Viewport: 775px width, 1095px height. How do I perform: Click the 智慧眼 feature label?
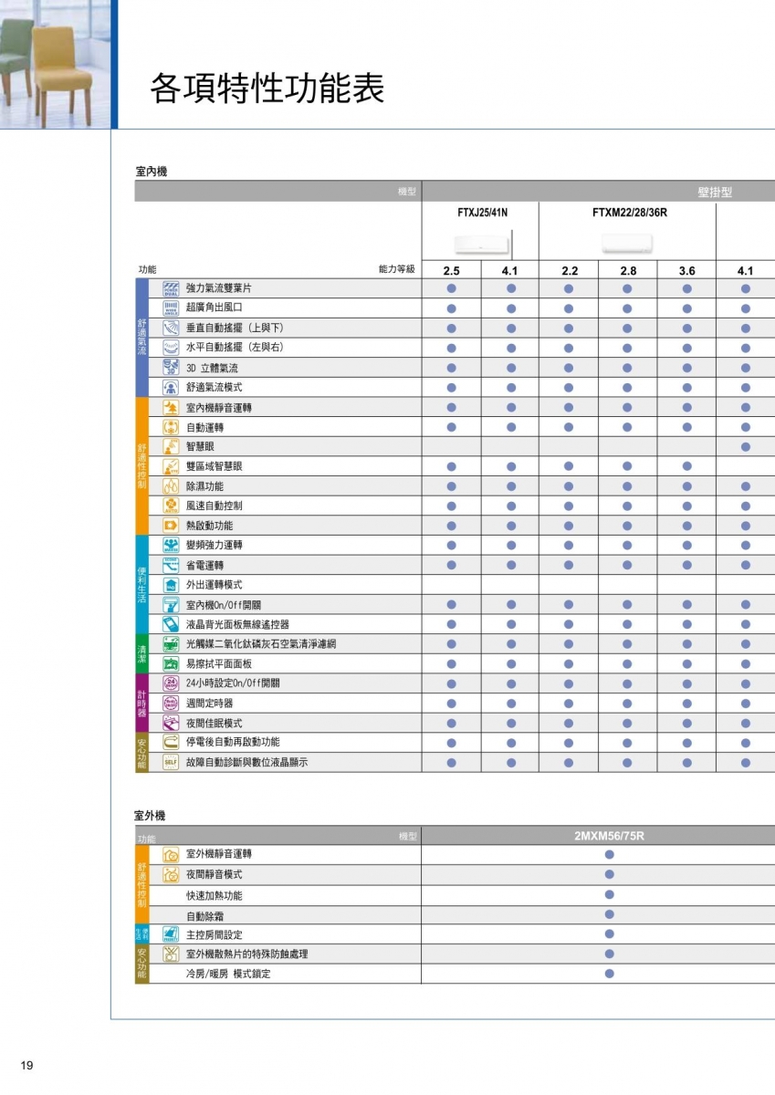[x=201, y=446]
